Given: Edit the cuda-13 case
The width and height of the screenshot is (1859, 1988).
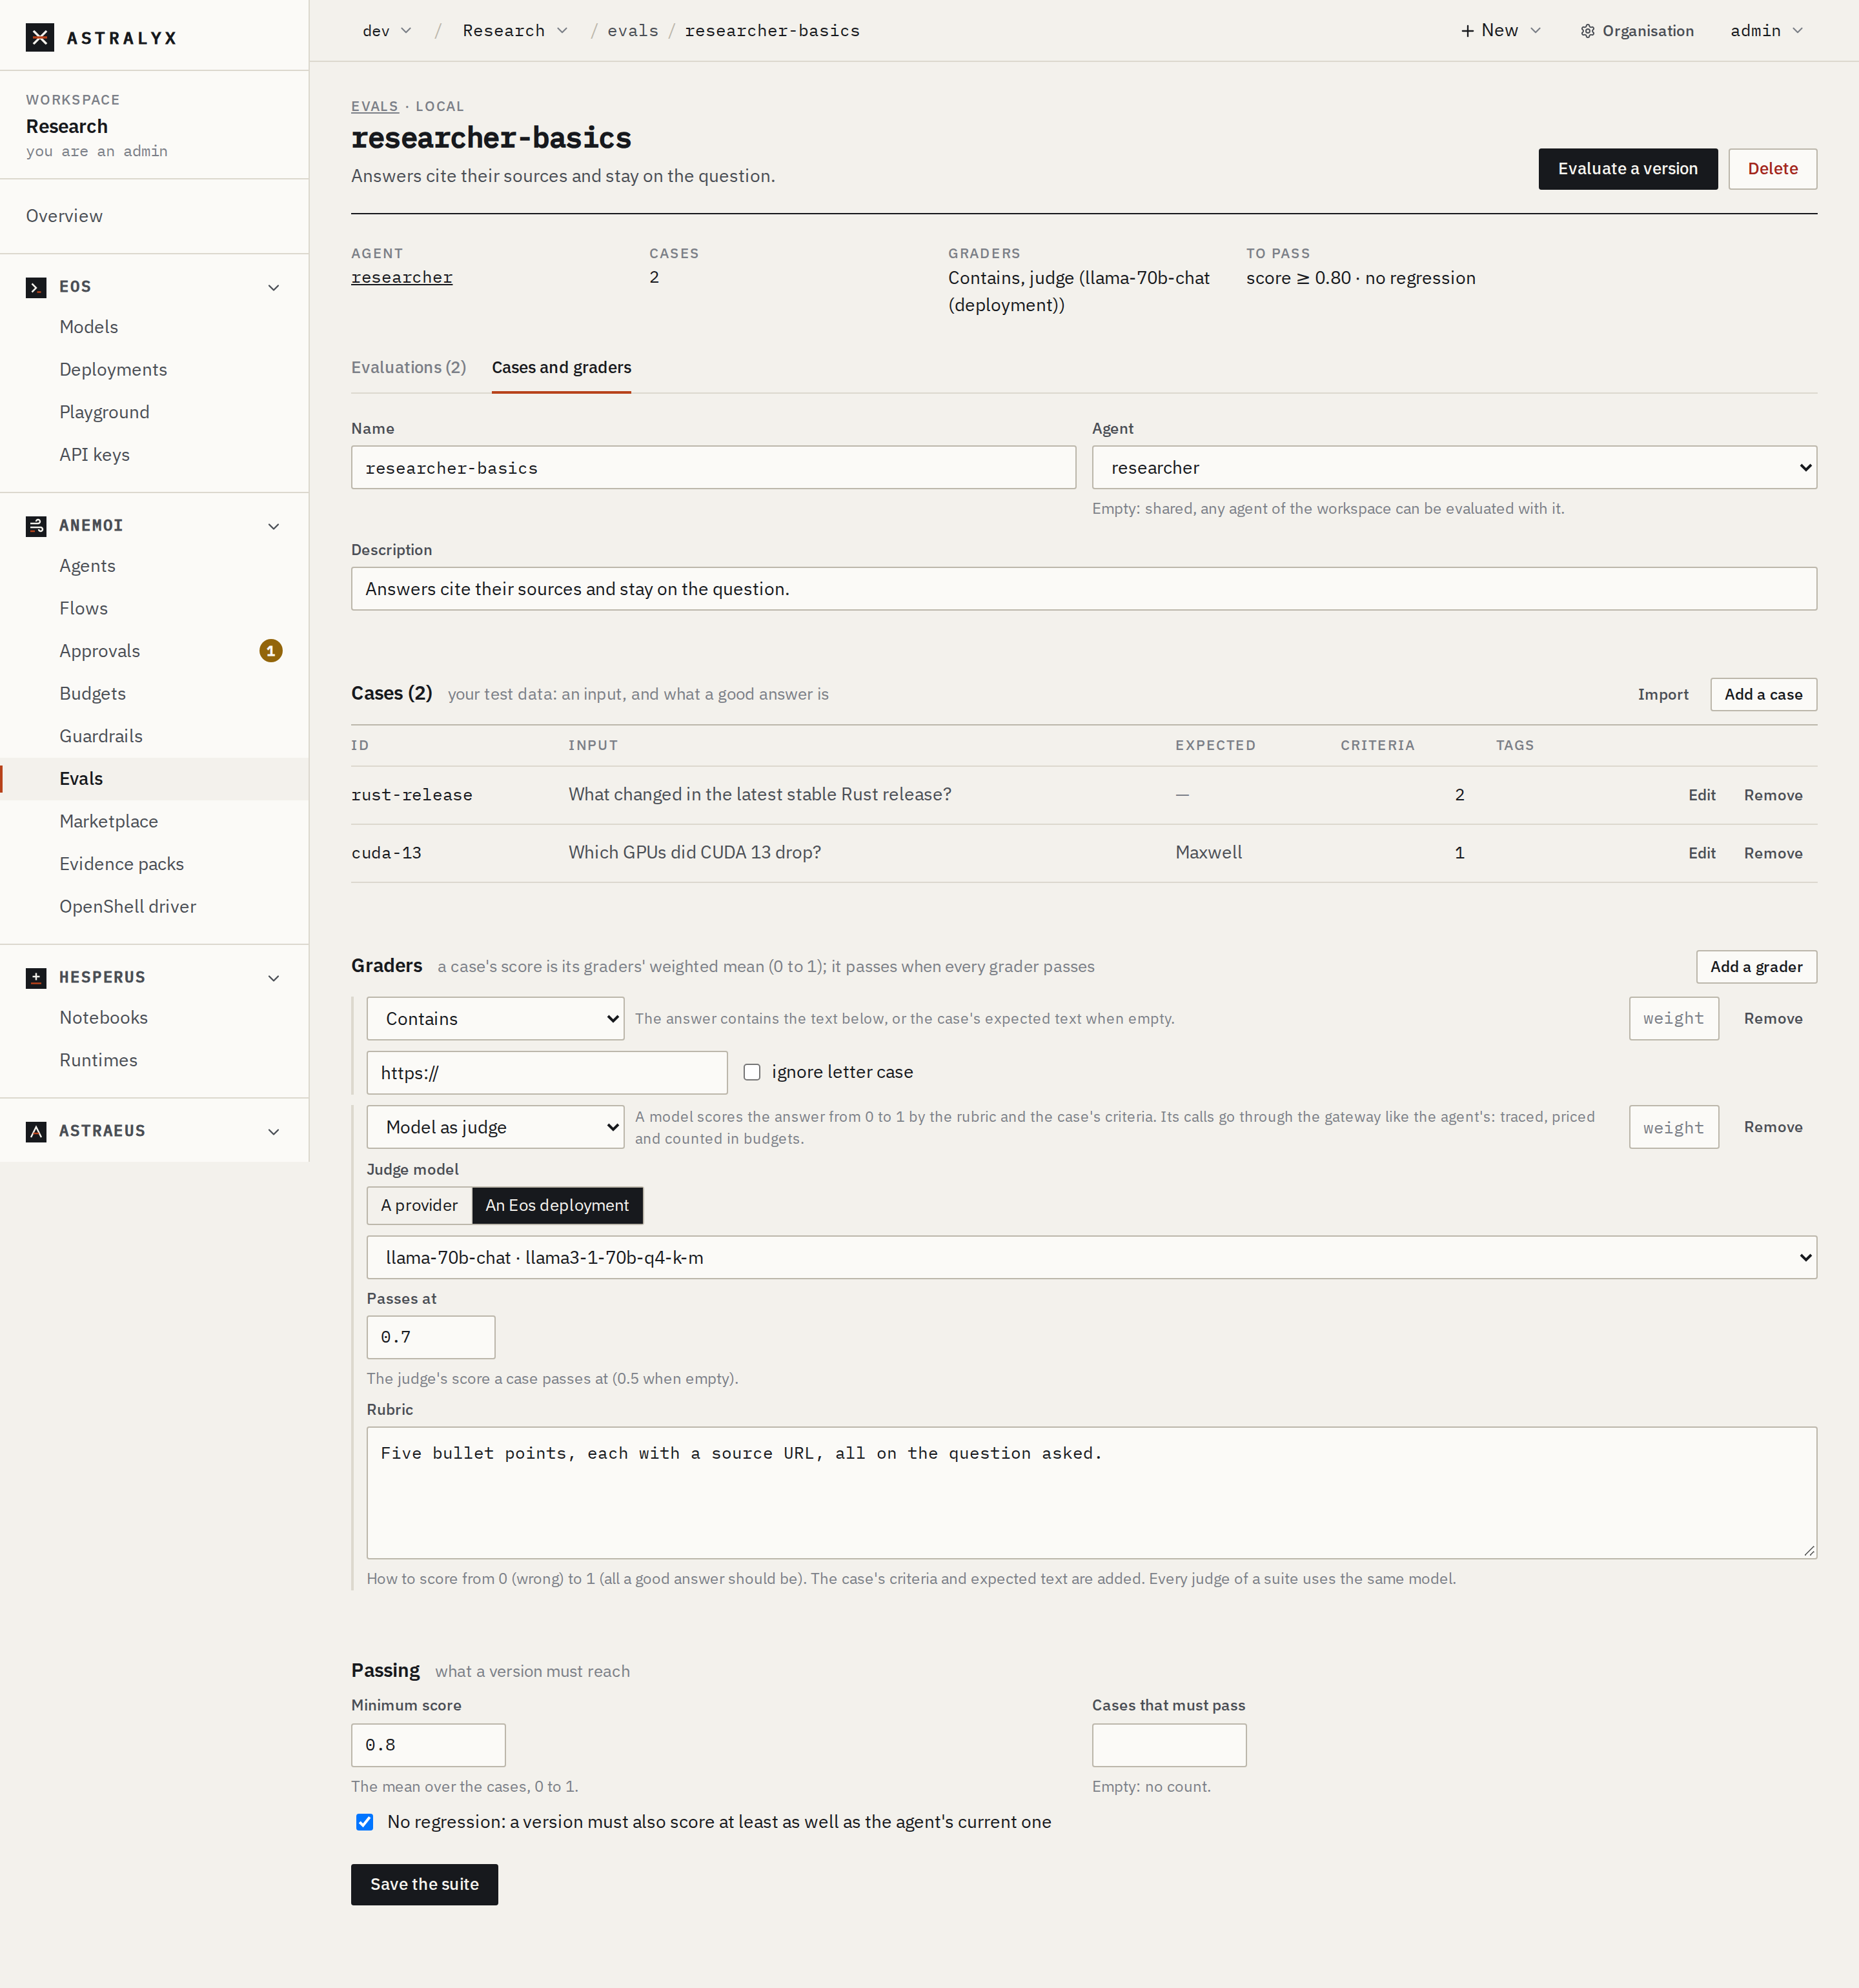Looking at the screenshot, I should click(x=1701, y=854).
